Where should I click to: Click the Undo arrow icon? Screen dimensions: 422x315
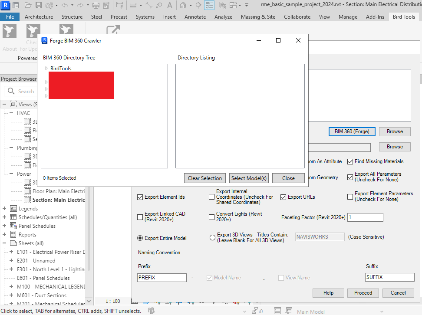click(65, 5)
